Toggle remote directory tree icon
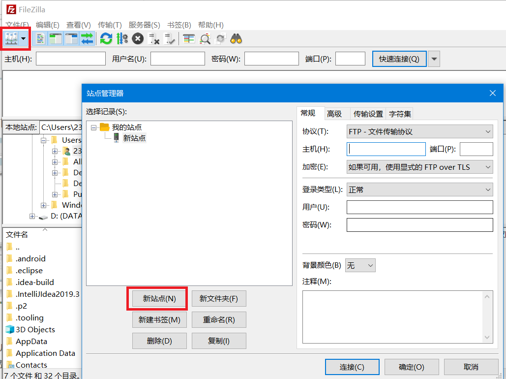The image size is (506, 379). (x=71, y=39)
